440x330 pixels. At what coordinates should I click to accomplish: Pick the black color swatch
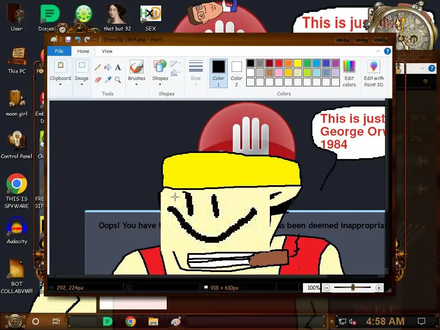click(251, 63)
